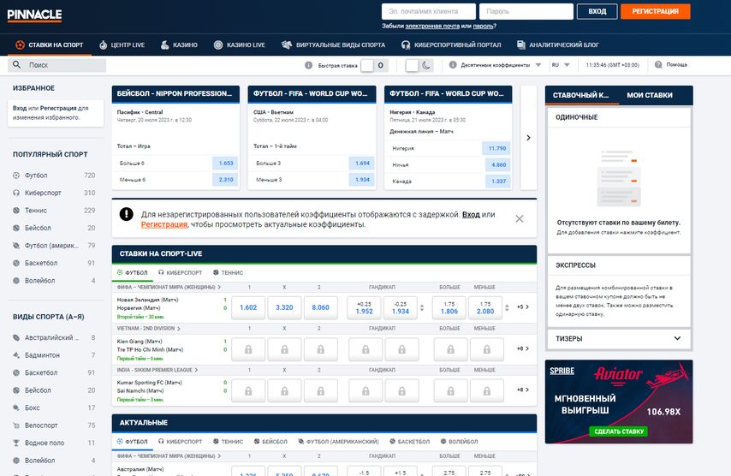Click the American football icon in Актуальные tabs
The height and width of the screenshot is (476, 731).
tap(301, 442)
